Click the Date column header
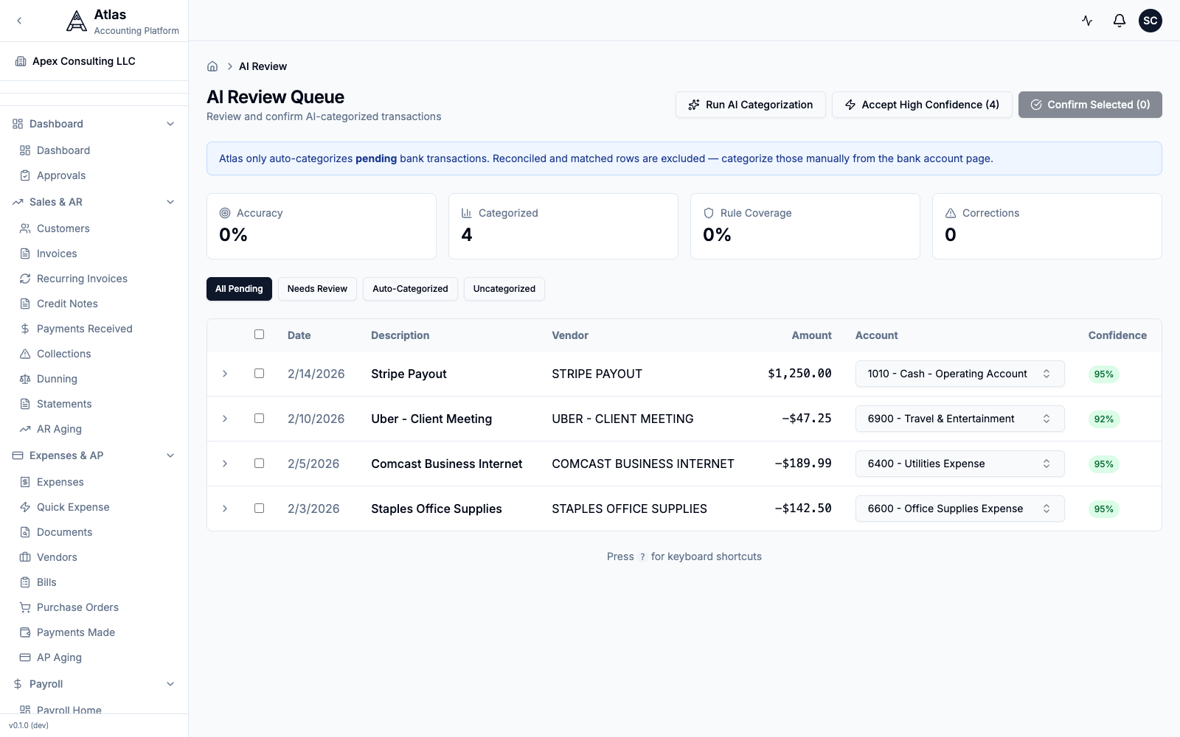Screen dimensions: 1180x737 pyautogui.click(x=299, y=335)
